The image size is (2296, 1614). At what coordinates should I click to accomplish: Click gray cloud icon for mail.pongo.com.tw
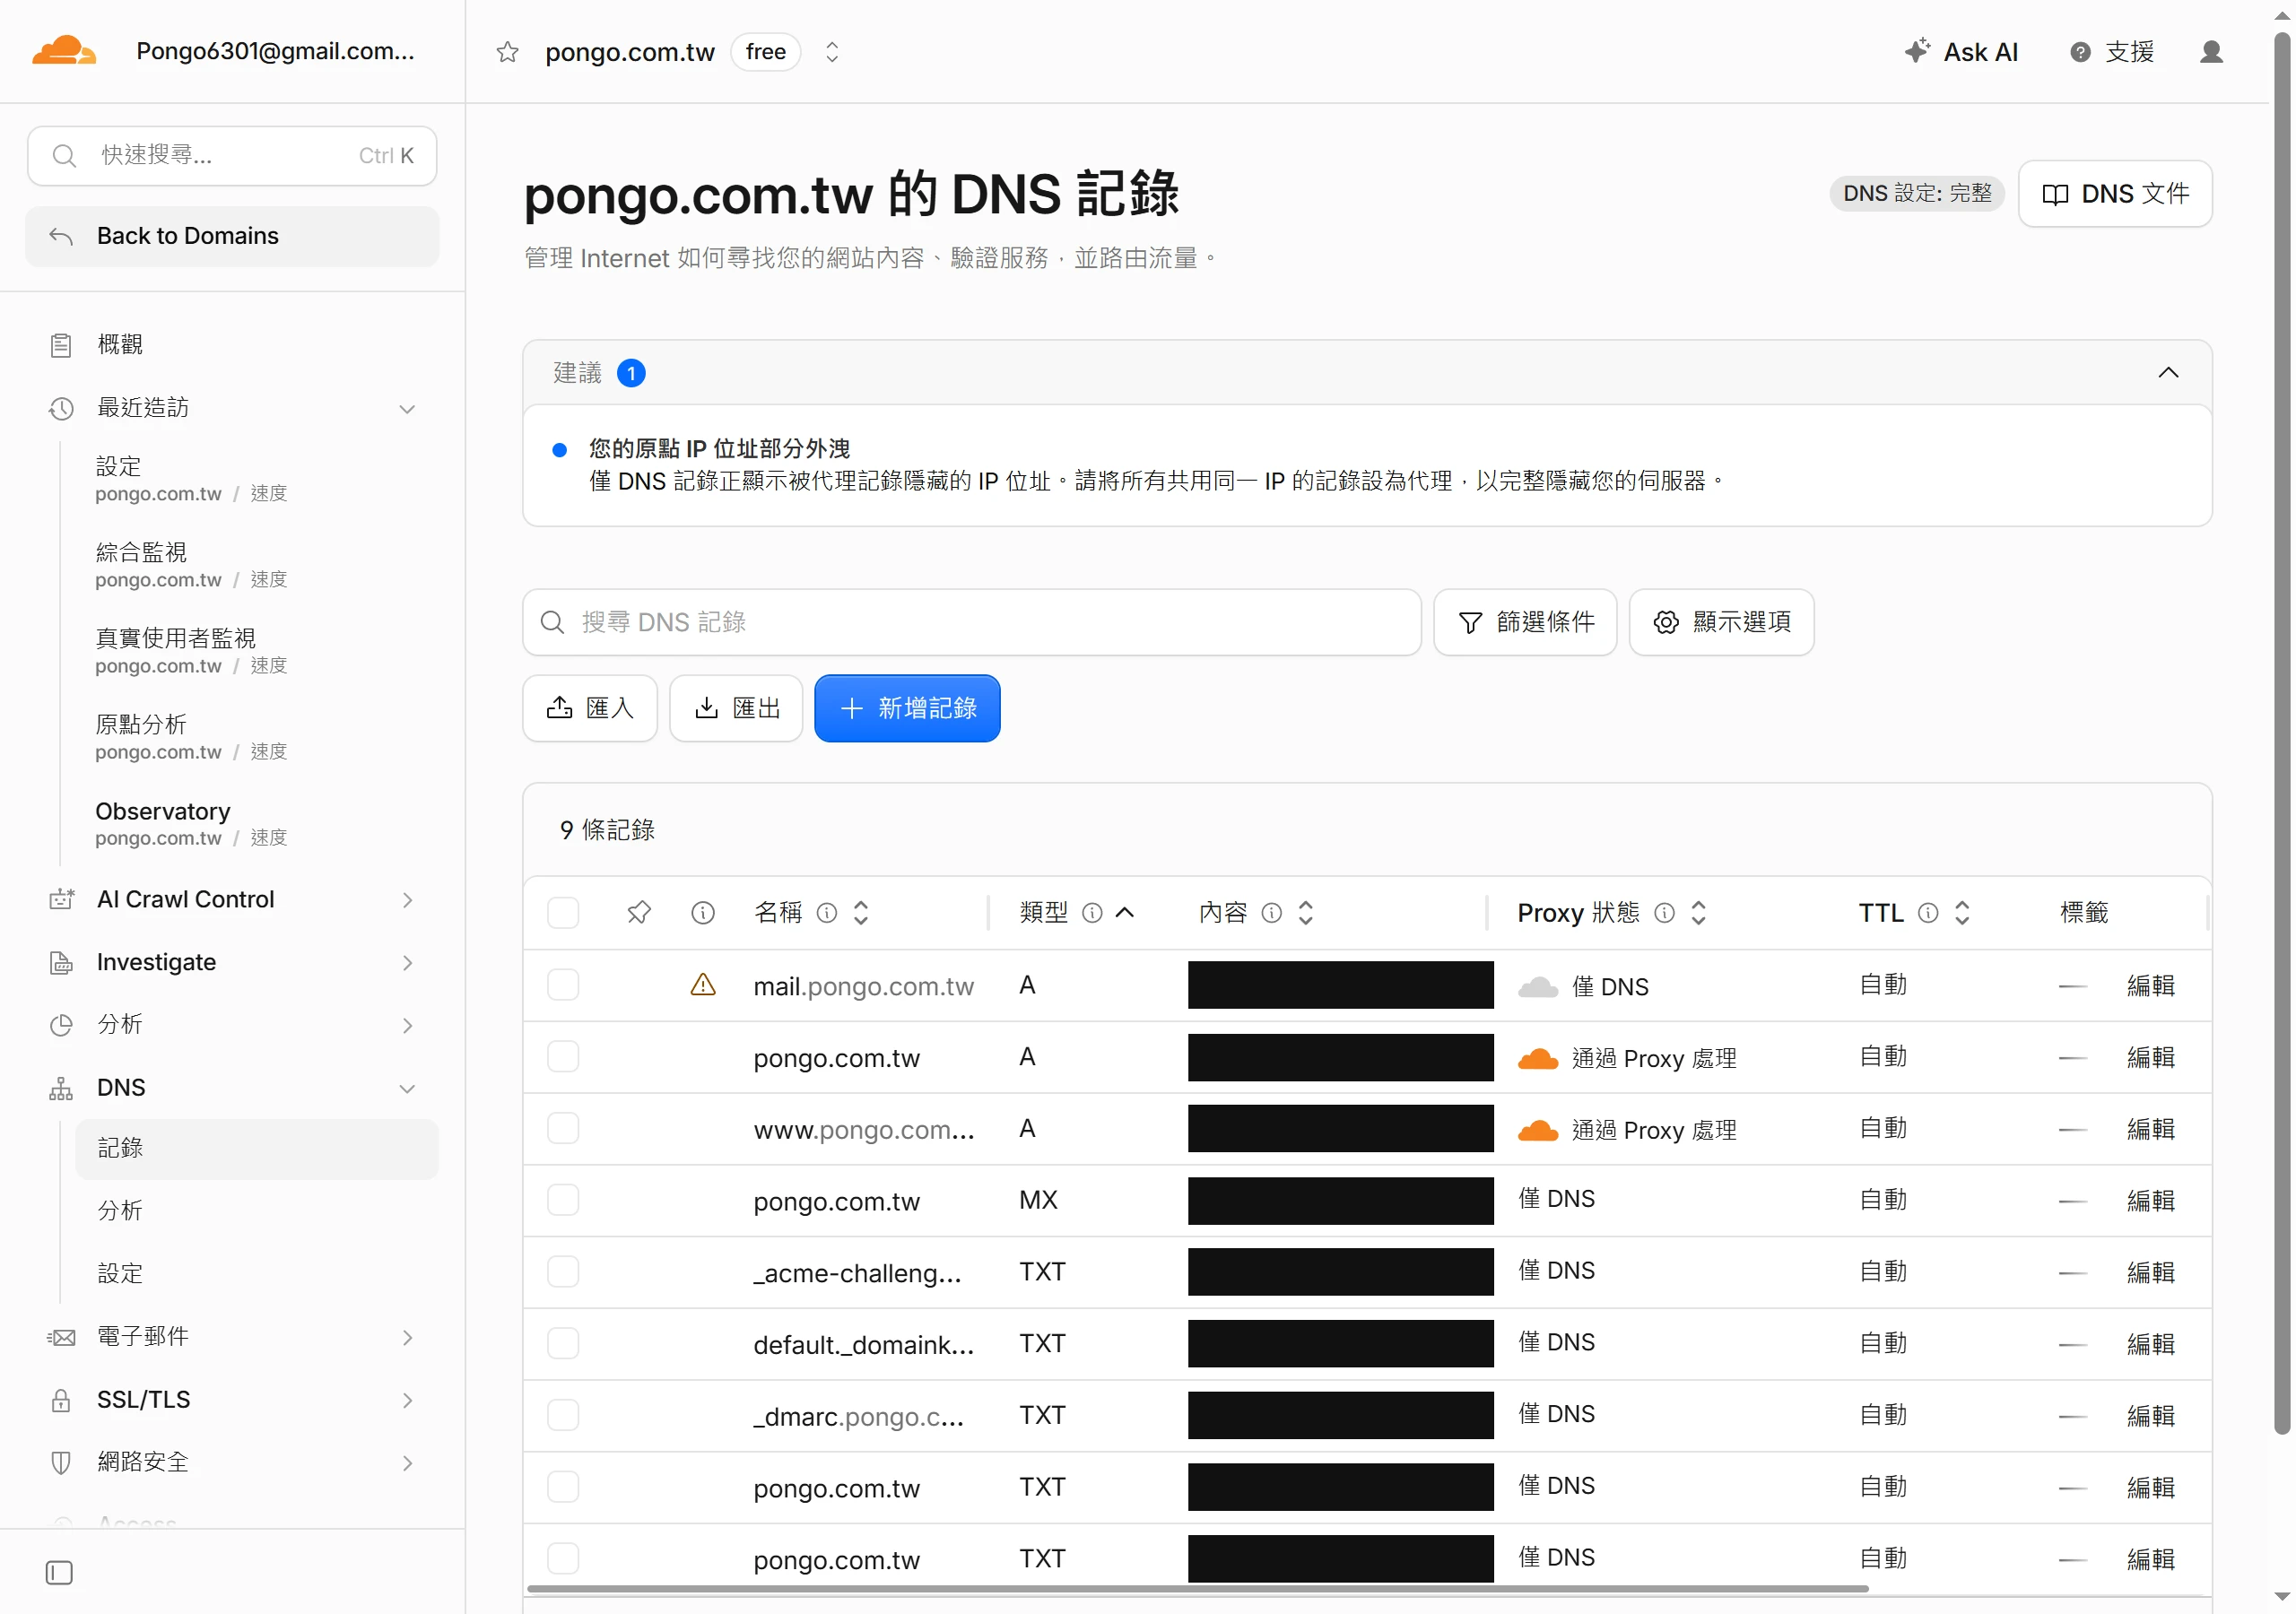pos(1537,987)
